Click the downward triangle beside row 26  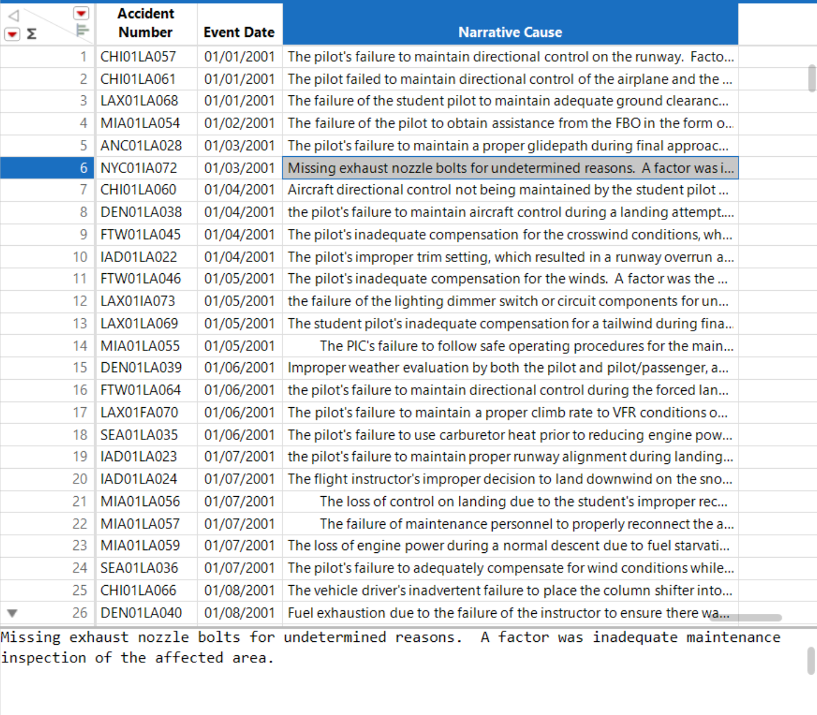point(12,613)
